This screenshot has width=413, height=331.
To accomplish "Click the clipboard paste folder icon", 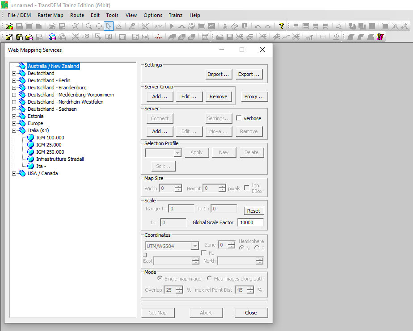I will pyautogui.click(x=19, y=37).
